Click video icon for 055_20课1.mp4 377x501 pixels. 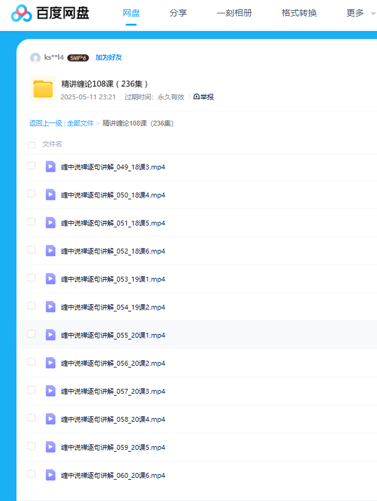[51, 335]
